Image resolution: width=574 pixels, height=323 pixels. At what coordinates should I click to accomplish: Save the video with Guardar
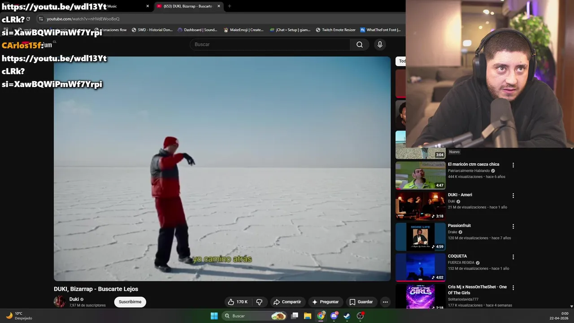(361, 302)
